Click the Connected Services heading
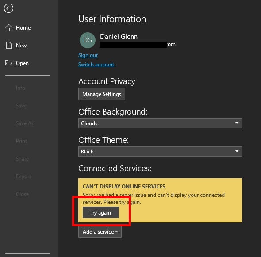261x257 pixels. pos(115,168)
